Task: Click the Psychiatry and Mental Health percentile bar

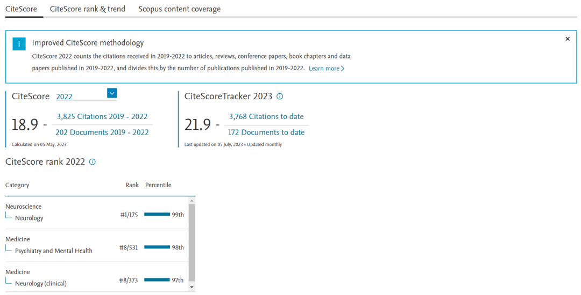Action: pos(157,247)
